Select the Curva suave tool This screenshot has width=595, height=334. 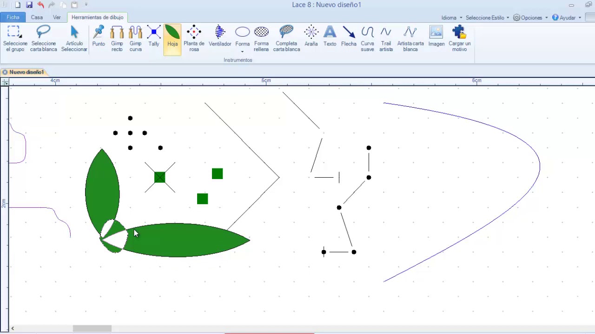click(367, 39)
